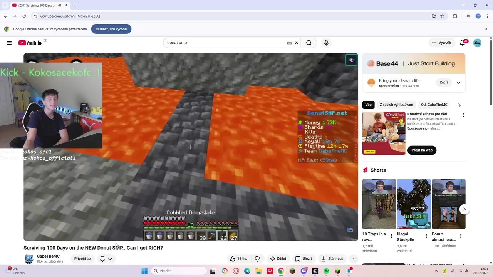This screenshot has width=493, height=277.
Task: Open the Chrome three-dot menu
Action: click(487, 16)
